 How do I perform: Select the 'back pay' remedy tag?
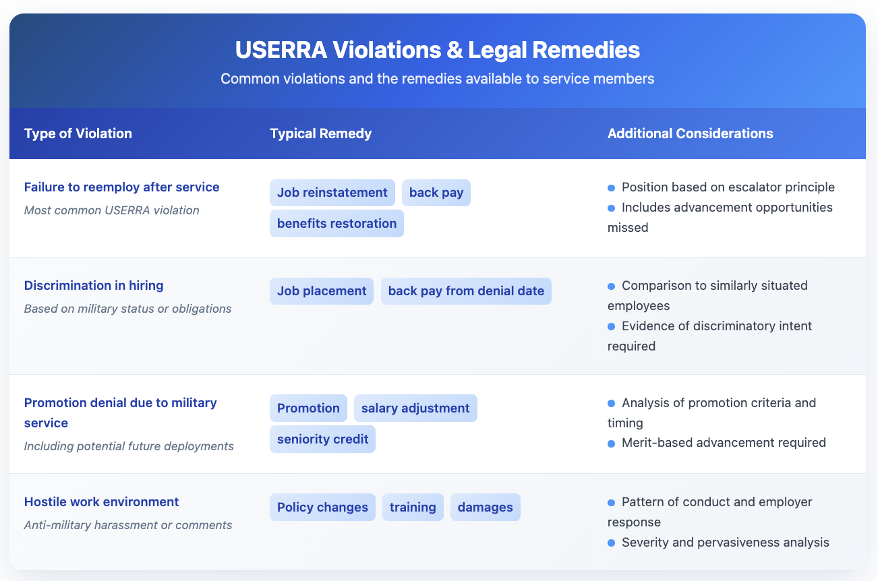436,193
